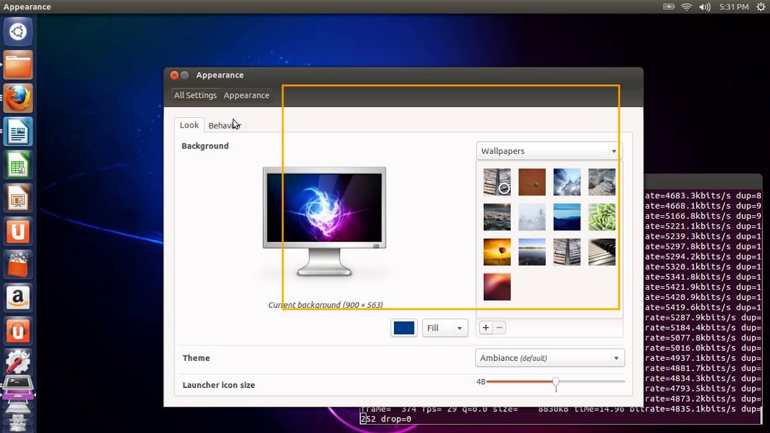The width and height of the screenshot is (770, 433).
Task: Go back to All Settings
Action: 196,95
